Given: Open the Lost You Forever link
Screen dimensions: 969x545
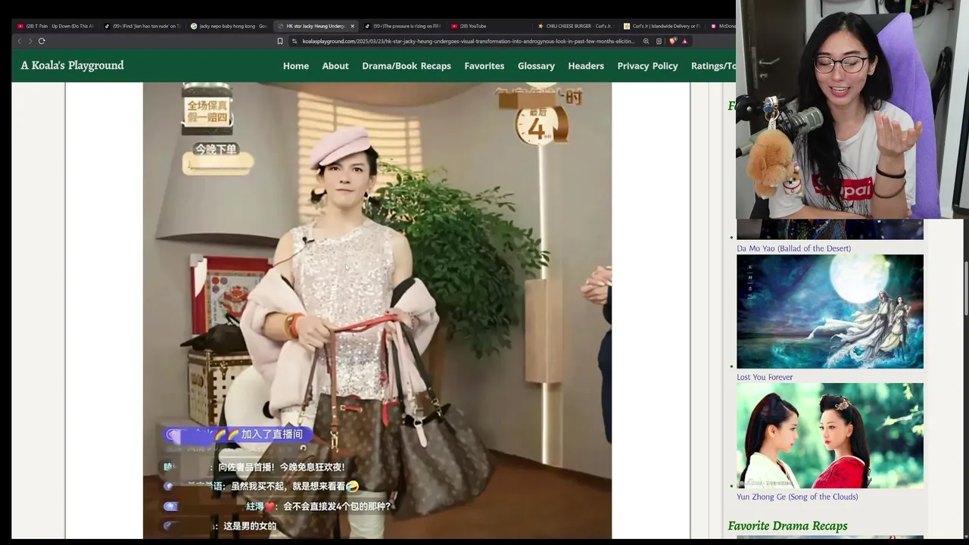Looking at the screenshot, I should [765, 377].
